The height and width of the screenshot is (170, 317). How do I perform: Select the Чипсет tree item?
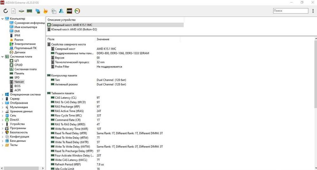19,82
